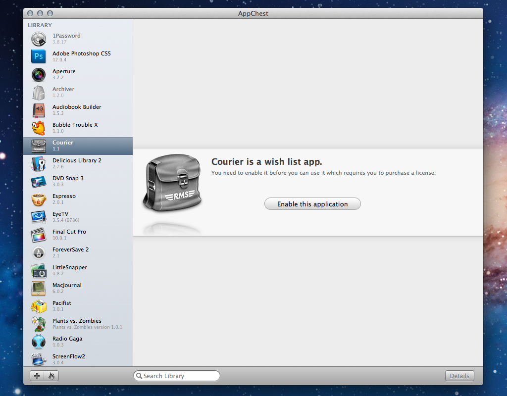Click the Courier 1.1 version text
The width and height of the screenshot is (507, 396).
(x=56, y=148)
